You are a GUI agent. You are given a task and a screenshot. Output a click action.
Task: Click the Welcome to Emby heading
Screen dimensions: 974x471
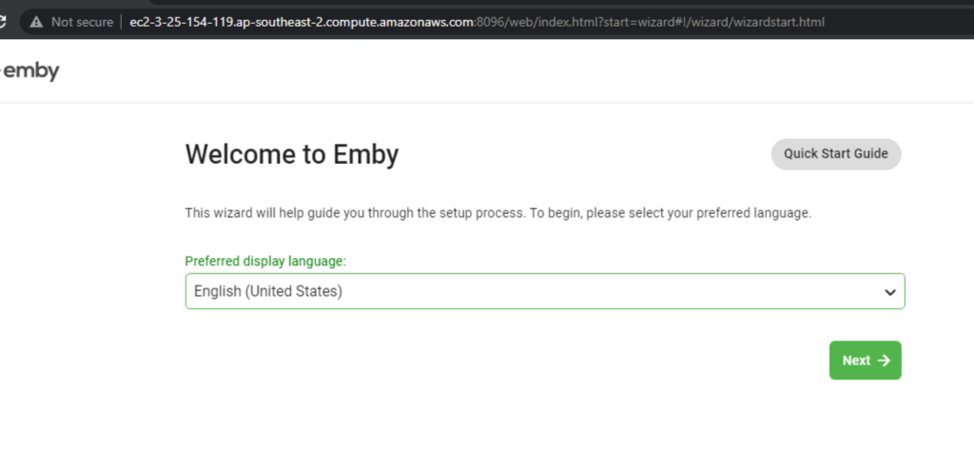(x=291, y=154)
